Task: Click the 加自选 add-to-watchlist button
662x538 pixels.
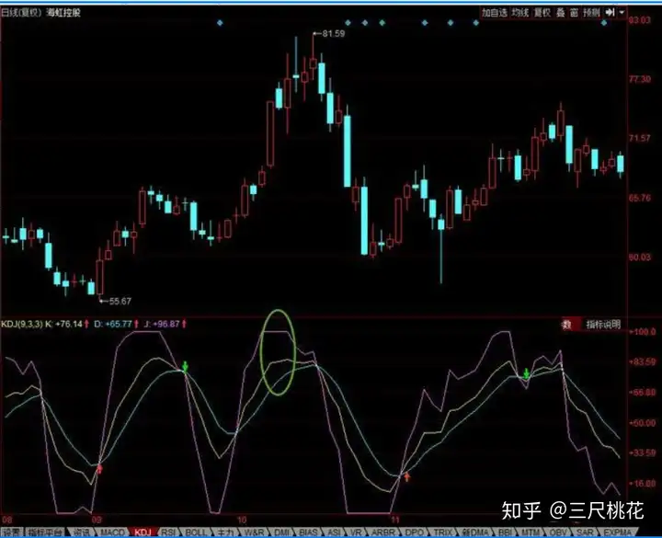Action: pos(495,13)
